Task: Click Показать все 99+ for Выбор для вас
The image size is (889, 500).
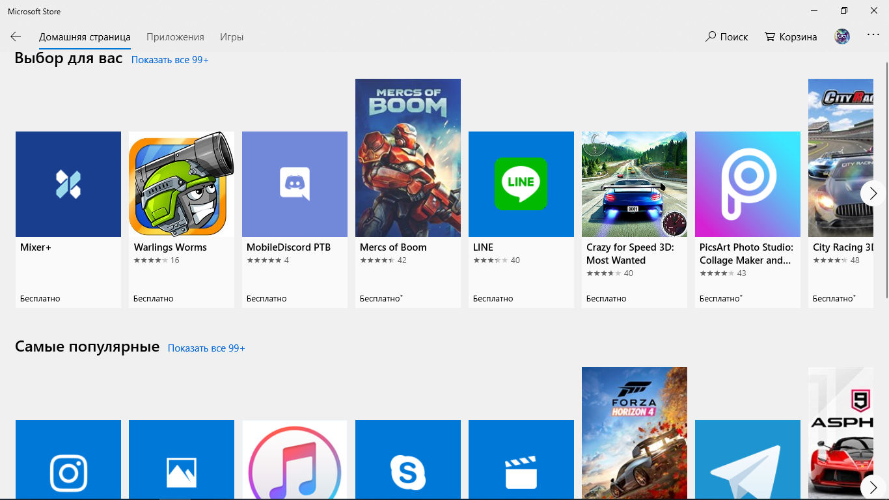Action: 170,60
